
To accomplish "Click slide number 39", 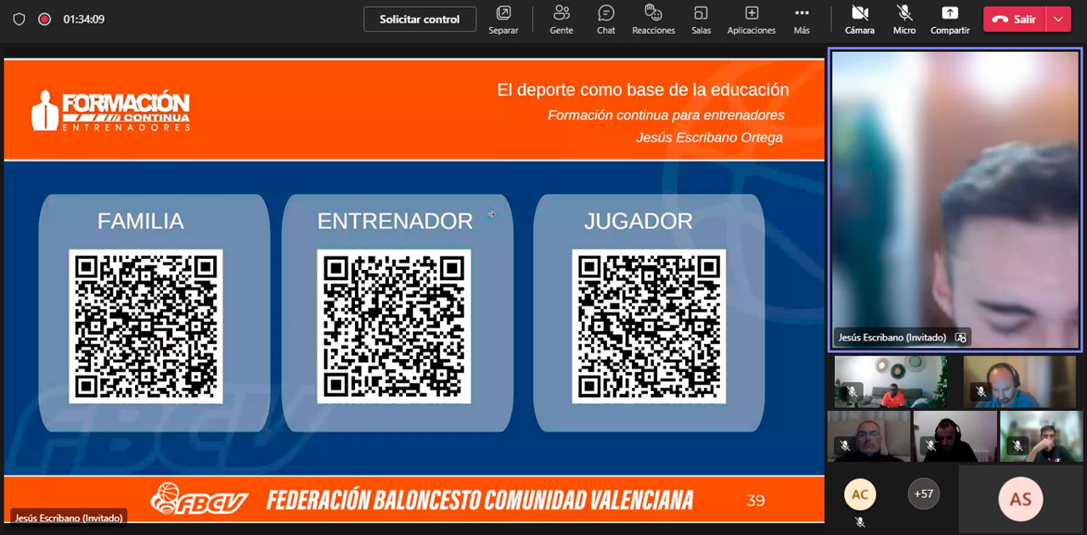I will [756, 500].
